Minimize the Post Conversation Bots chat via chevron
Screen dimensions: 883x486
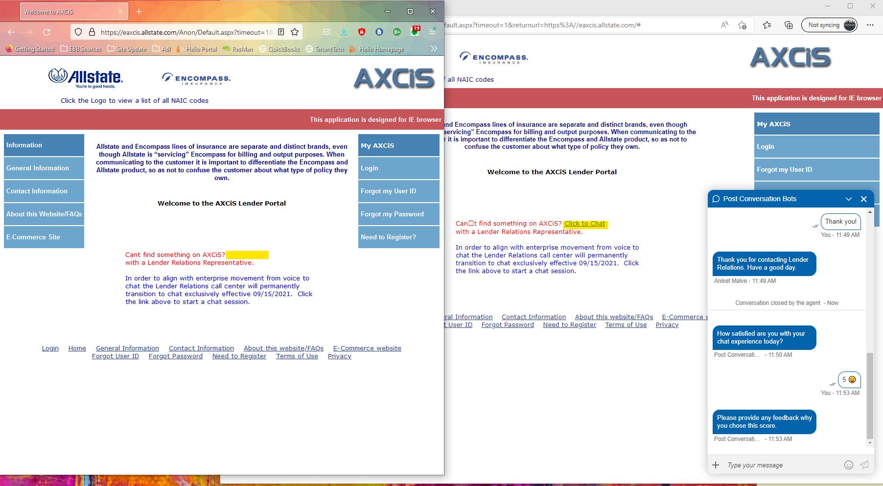pos(848,199)
